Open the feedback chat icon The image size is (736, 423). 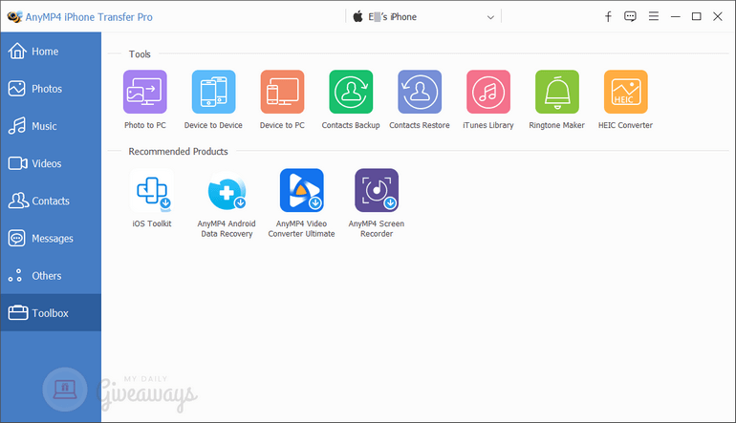(x=630, y=17)
